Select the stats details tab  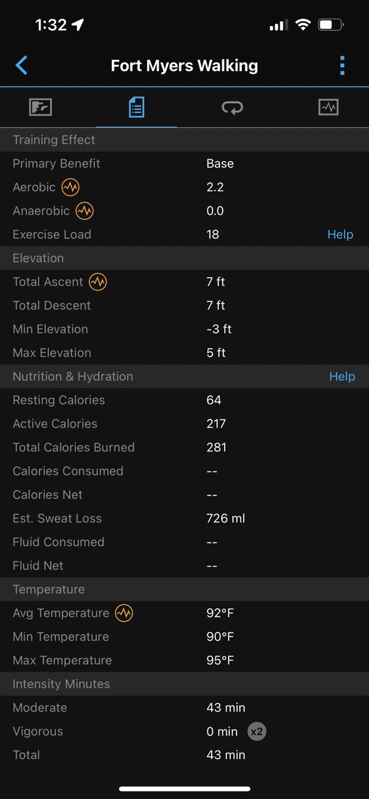coord(136,107)
